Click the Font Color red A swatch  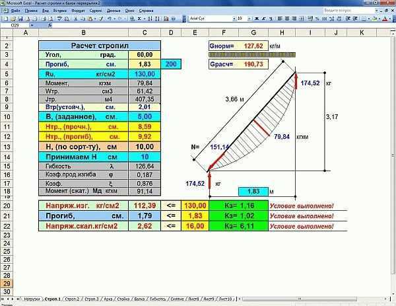point(385,19)
